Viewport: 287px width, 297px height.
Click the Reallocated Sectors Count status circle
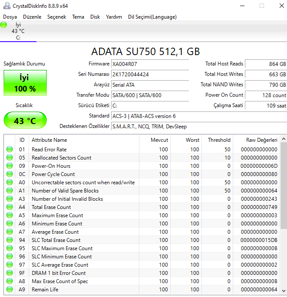[10, 158]
